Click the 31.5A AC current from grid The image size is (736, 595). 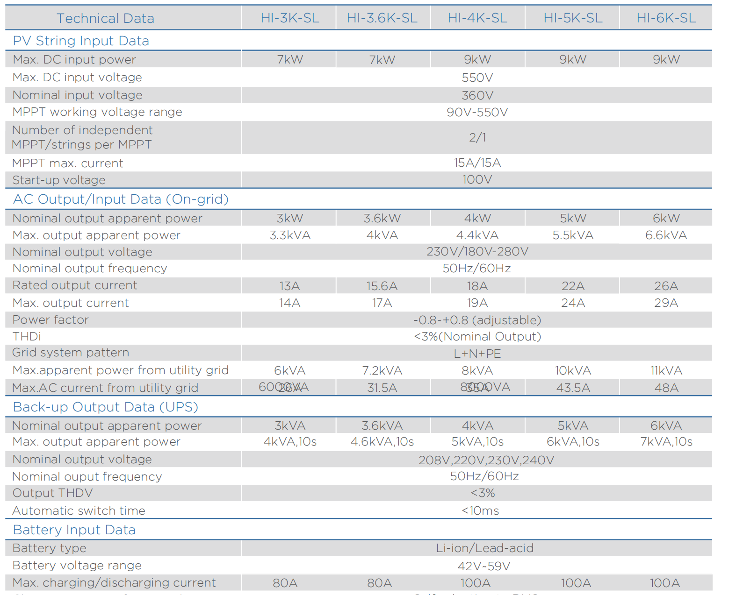[382, 388]
